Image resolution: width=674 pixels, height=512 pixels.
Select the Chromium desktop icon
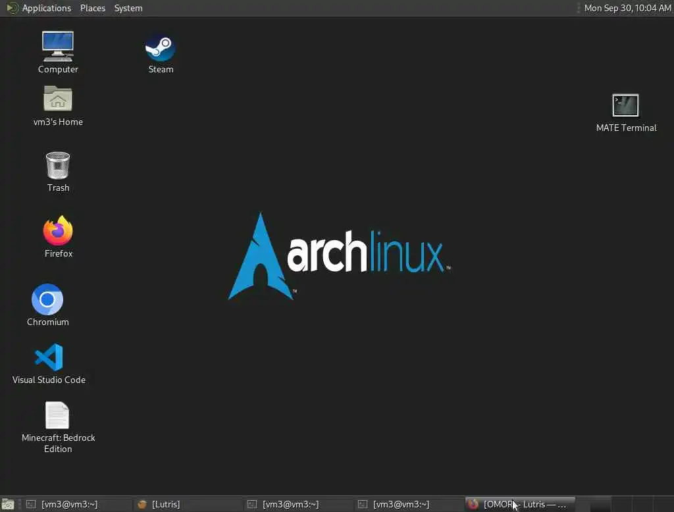pyautogui.click(x=47, y=299)
